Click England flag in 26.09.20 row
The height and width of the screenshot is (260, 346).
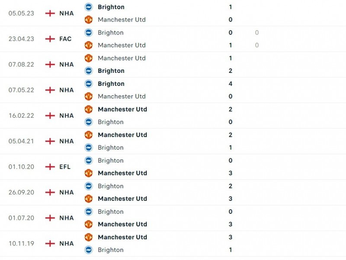tap(50, 192)
